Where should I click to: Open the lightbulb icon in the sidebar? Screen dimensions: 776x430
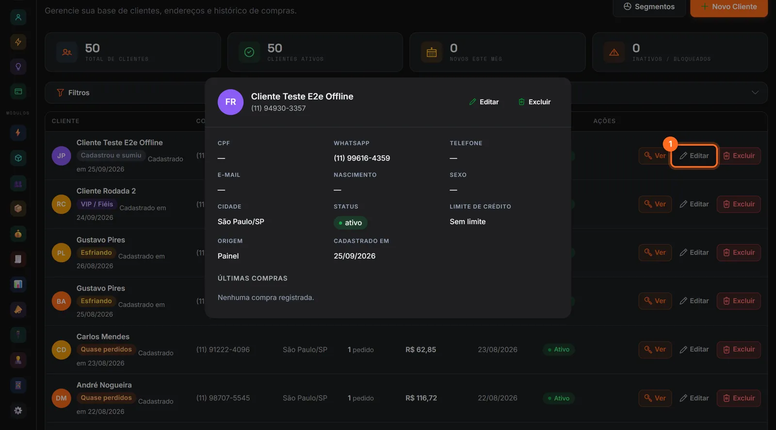tap(18, 67)
